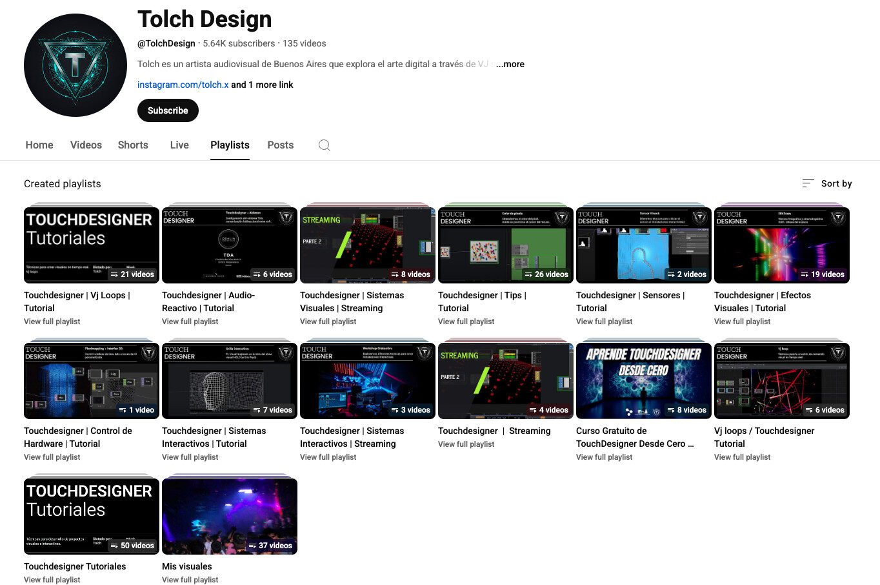Select the Playlists tab
Viewport: 880px width, 585px height.
tap(230, 145)
